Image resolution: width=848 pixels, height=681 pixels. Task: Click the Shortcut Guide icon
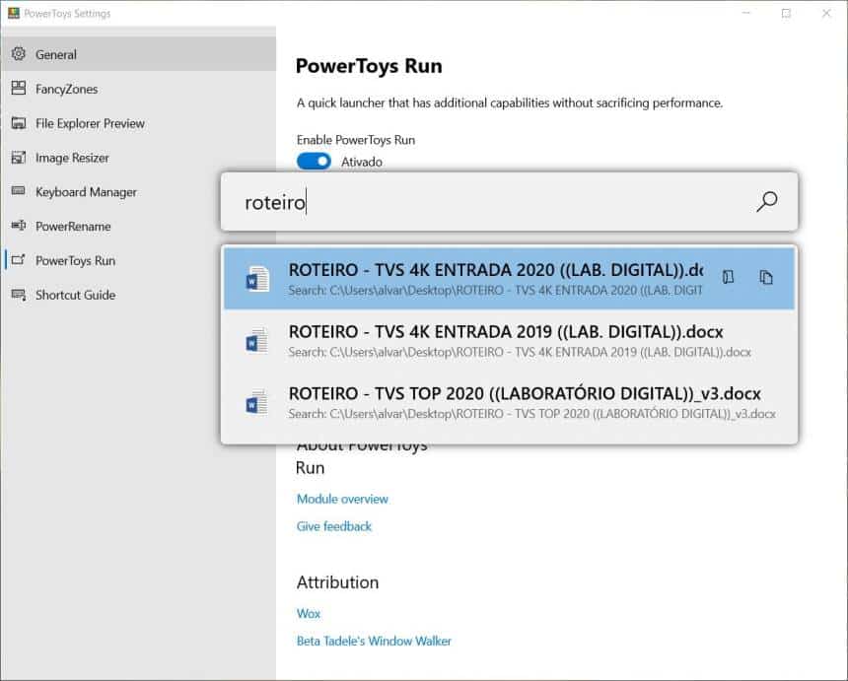click(x=19, y=295)
